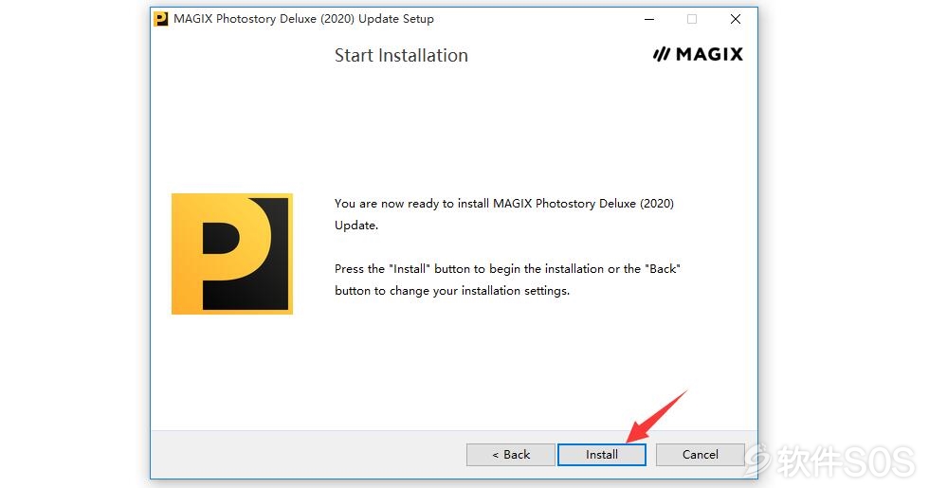
Task: Click the 'Press the "Install" button' instruction text
Action: point(507,280)
